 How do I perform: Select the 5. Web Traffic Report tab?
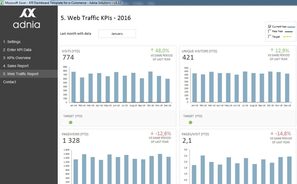click(21, 74)
